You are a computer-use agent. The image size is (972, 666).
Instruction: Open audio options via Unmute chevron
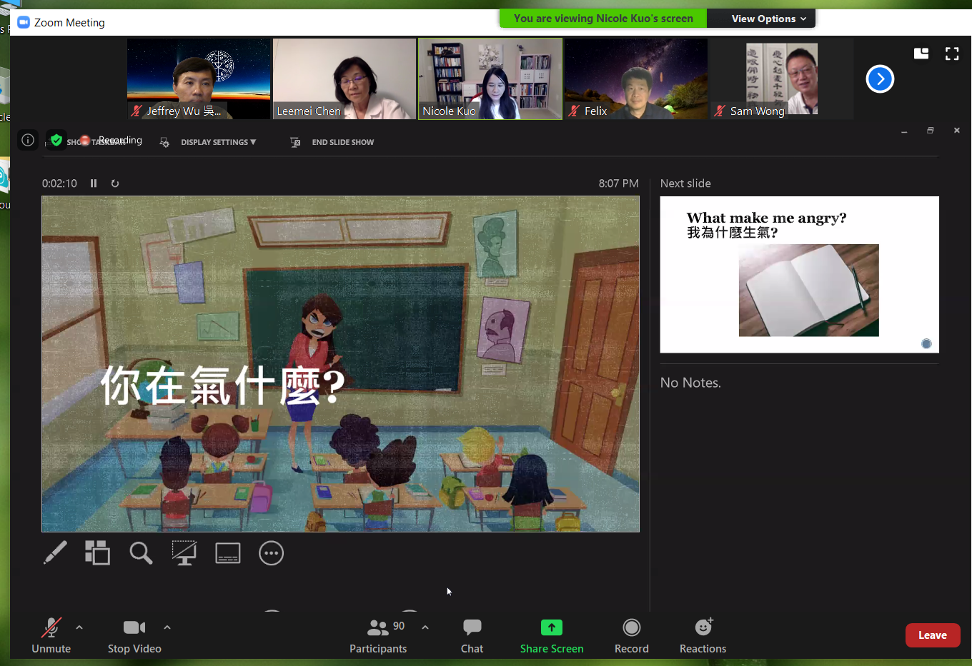[79, 627]
